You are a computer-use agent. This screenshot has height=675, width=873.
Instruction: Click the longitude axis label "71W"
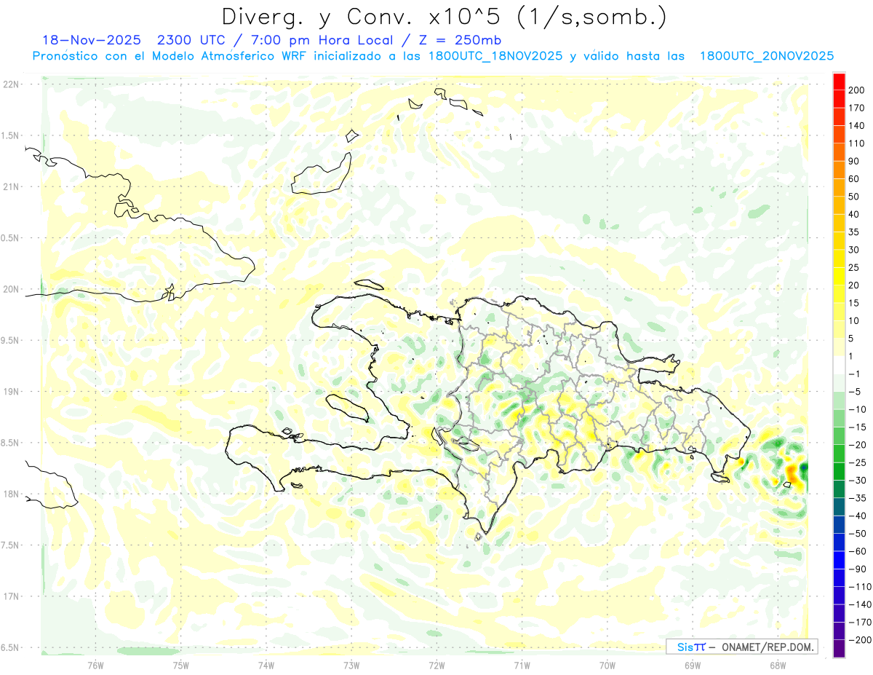pos(522,665)
